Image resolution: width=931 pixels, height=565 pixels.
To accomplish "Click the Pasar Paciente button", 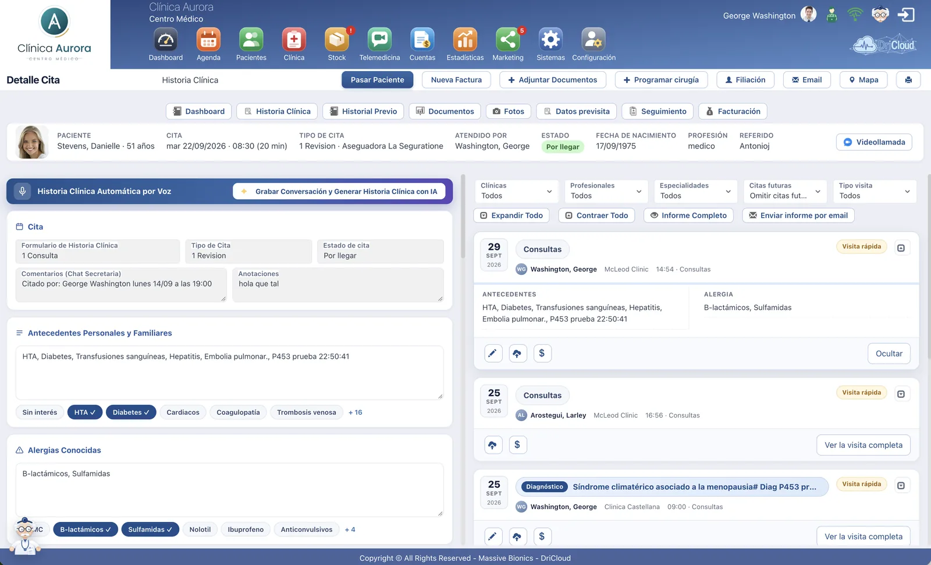I will pos(377,80).
